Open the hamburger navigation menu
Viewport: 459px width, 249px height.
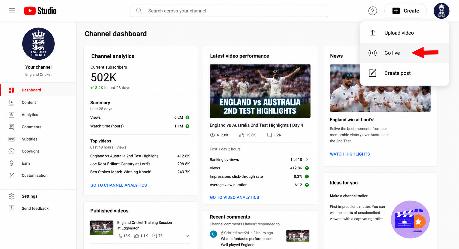pos(12,11)
